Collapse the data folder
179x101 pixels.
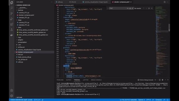point(20,27)
